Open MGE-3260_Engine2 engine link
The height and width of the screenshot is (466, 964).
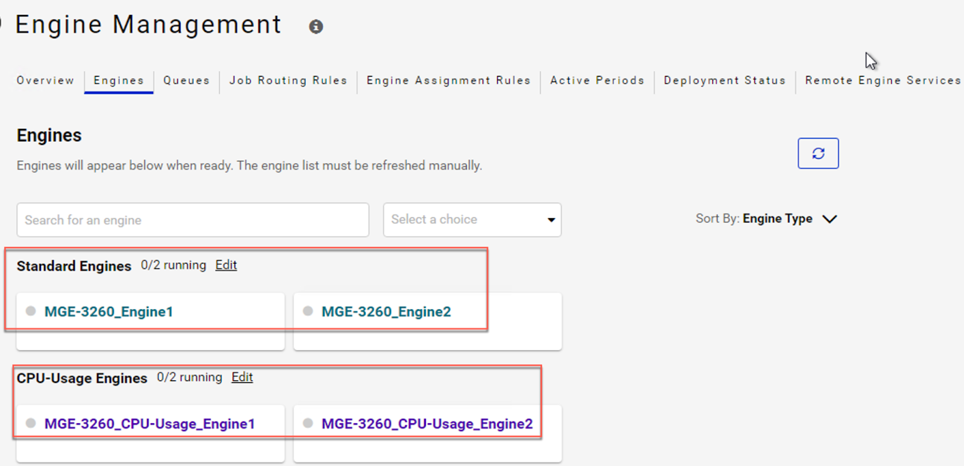pos(386,312)
